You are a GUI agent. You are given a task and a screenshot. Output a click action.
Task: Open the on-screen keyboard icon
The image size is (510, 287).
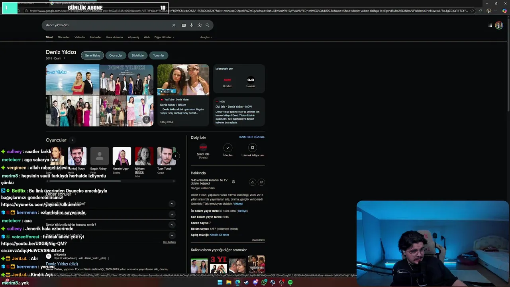pos(183,25)
